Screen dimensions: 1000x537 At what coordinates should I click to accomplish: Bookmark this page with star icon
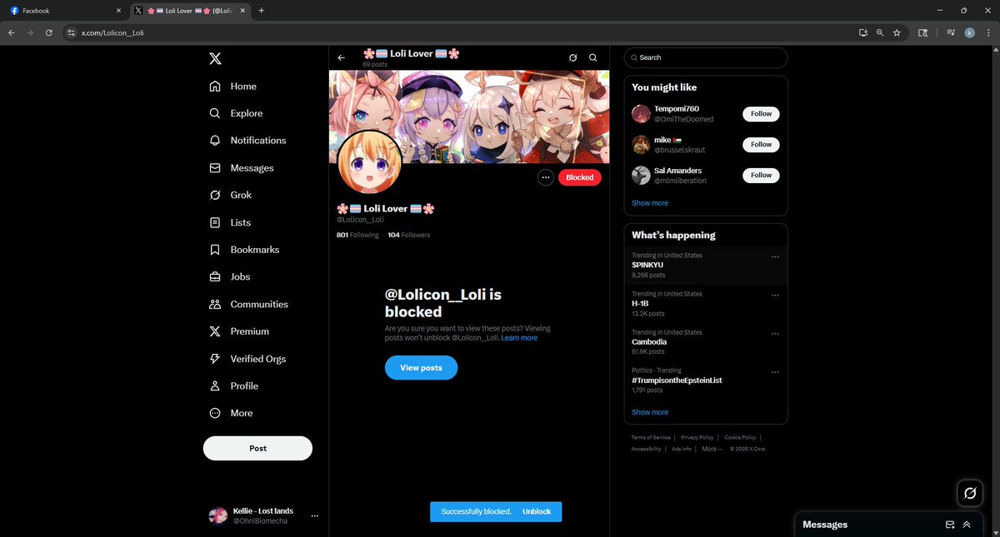click(x=897, y=32)
